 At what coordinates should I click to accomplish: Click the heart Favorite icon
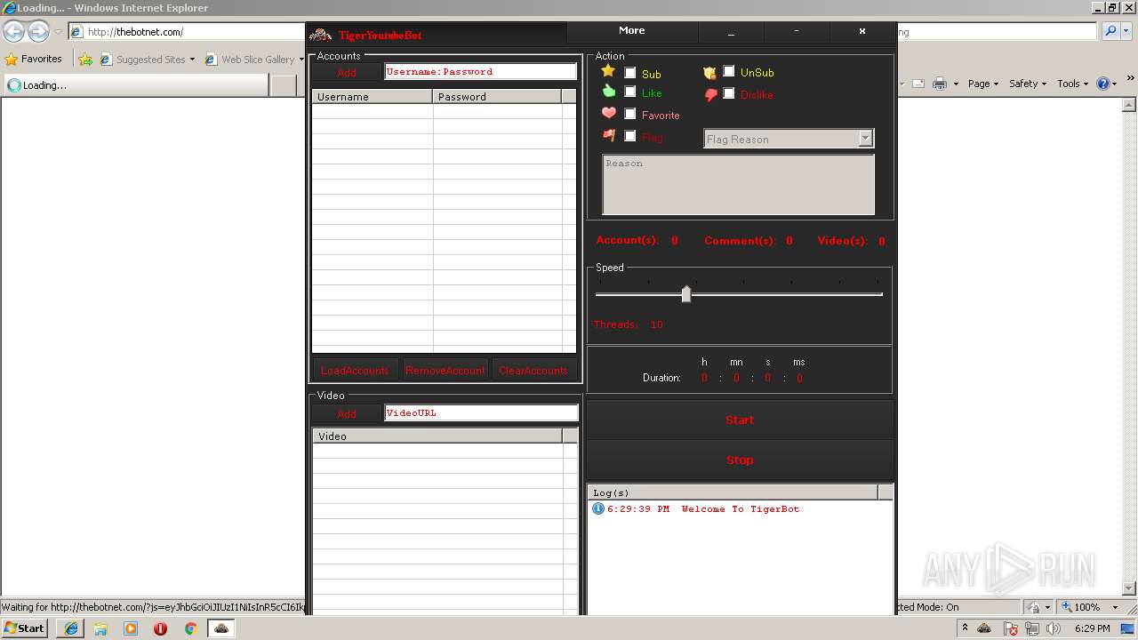point(609,113)
